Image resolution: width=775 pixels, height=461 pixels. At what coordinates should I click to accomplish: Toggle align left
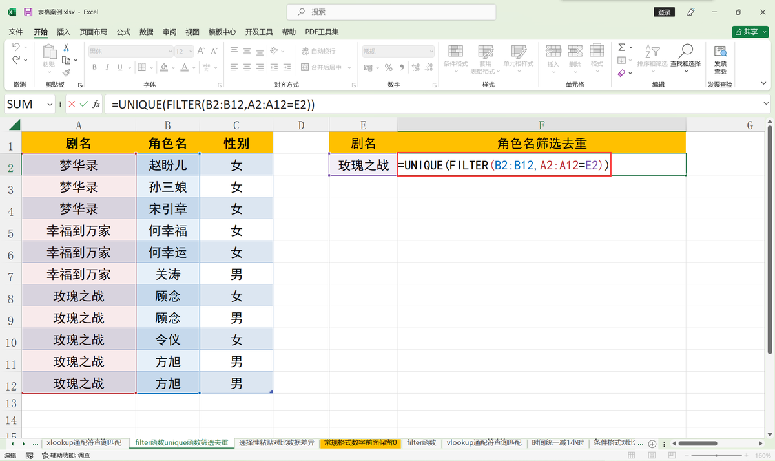click(234, 67)
